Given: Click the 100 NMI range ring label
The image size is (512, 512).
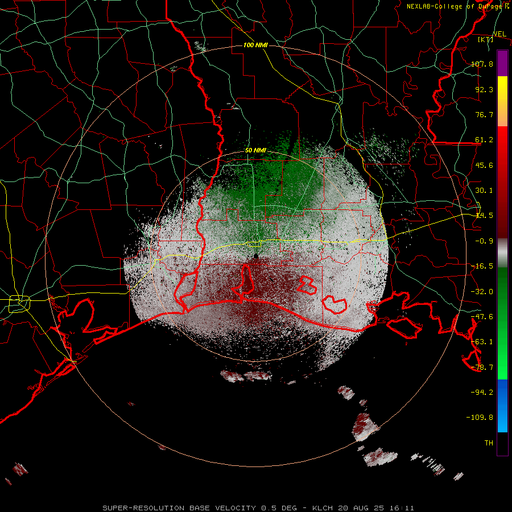Looking at the screenshot, I should coord(255,45).
